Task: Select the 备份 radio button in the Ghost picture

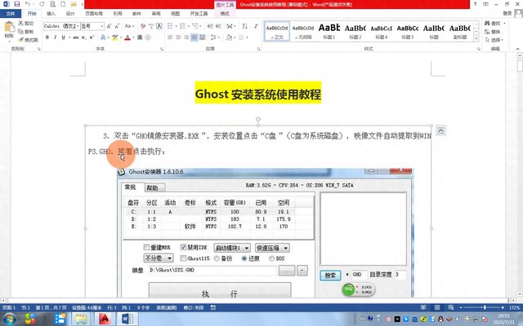Action: [x=217, y=258]
